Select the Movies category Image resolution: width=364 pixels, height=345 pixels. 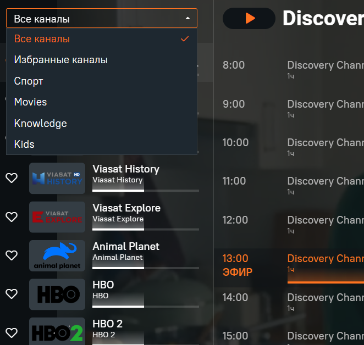tap(102, 102)
